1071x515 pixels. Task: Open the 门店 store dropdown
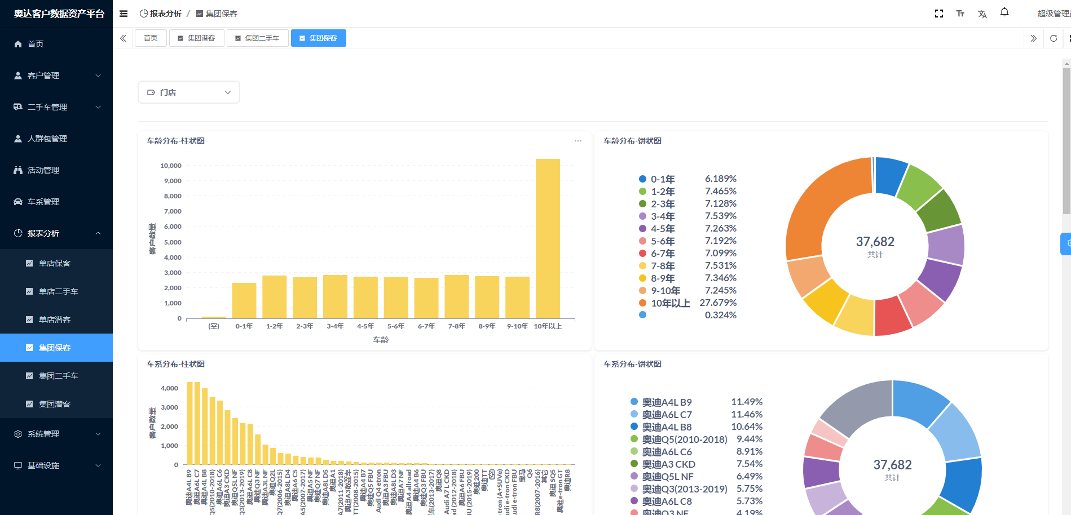[189, 92]
